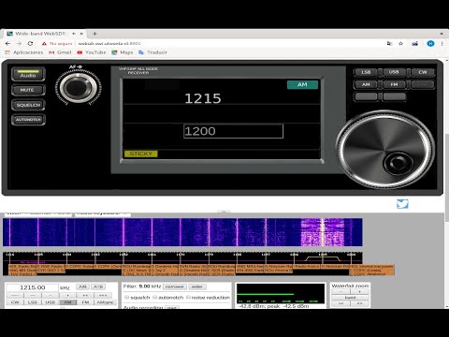Click the waterfall zoom band button
The height and width of the screenshot is (337, 449).
click(350, 298)
